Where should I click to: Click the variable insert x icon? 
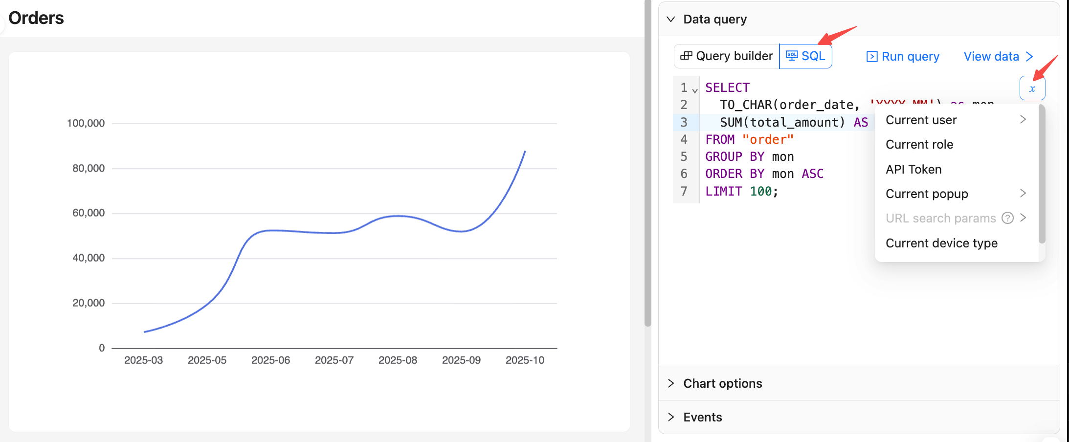coord(1032,88)
